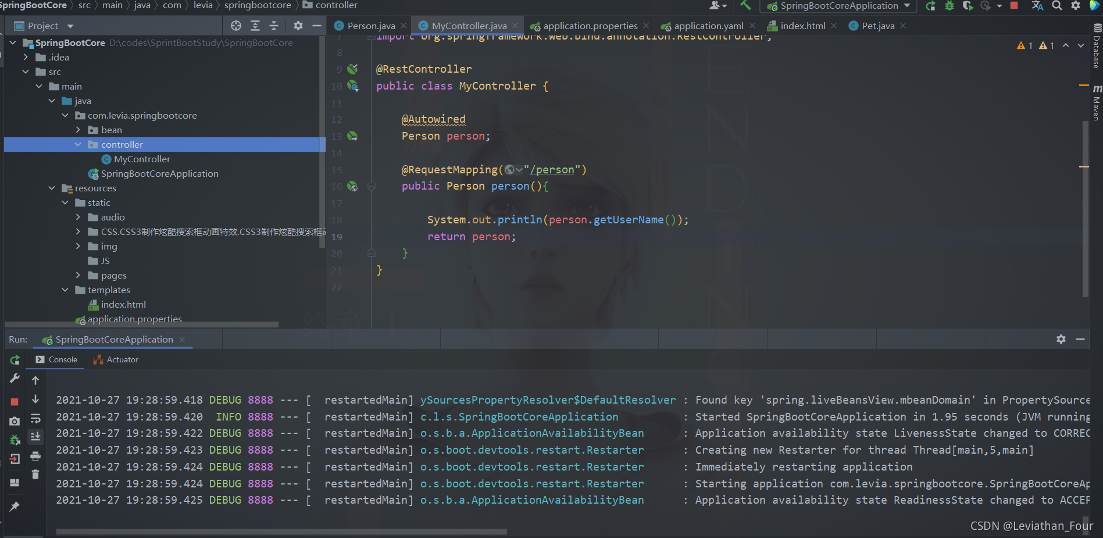Switch to the application.properties editor tab

(590, 26)
